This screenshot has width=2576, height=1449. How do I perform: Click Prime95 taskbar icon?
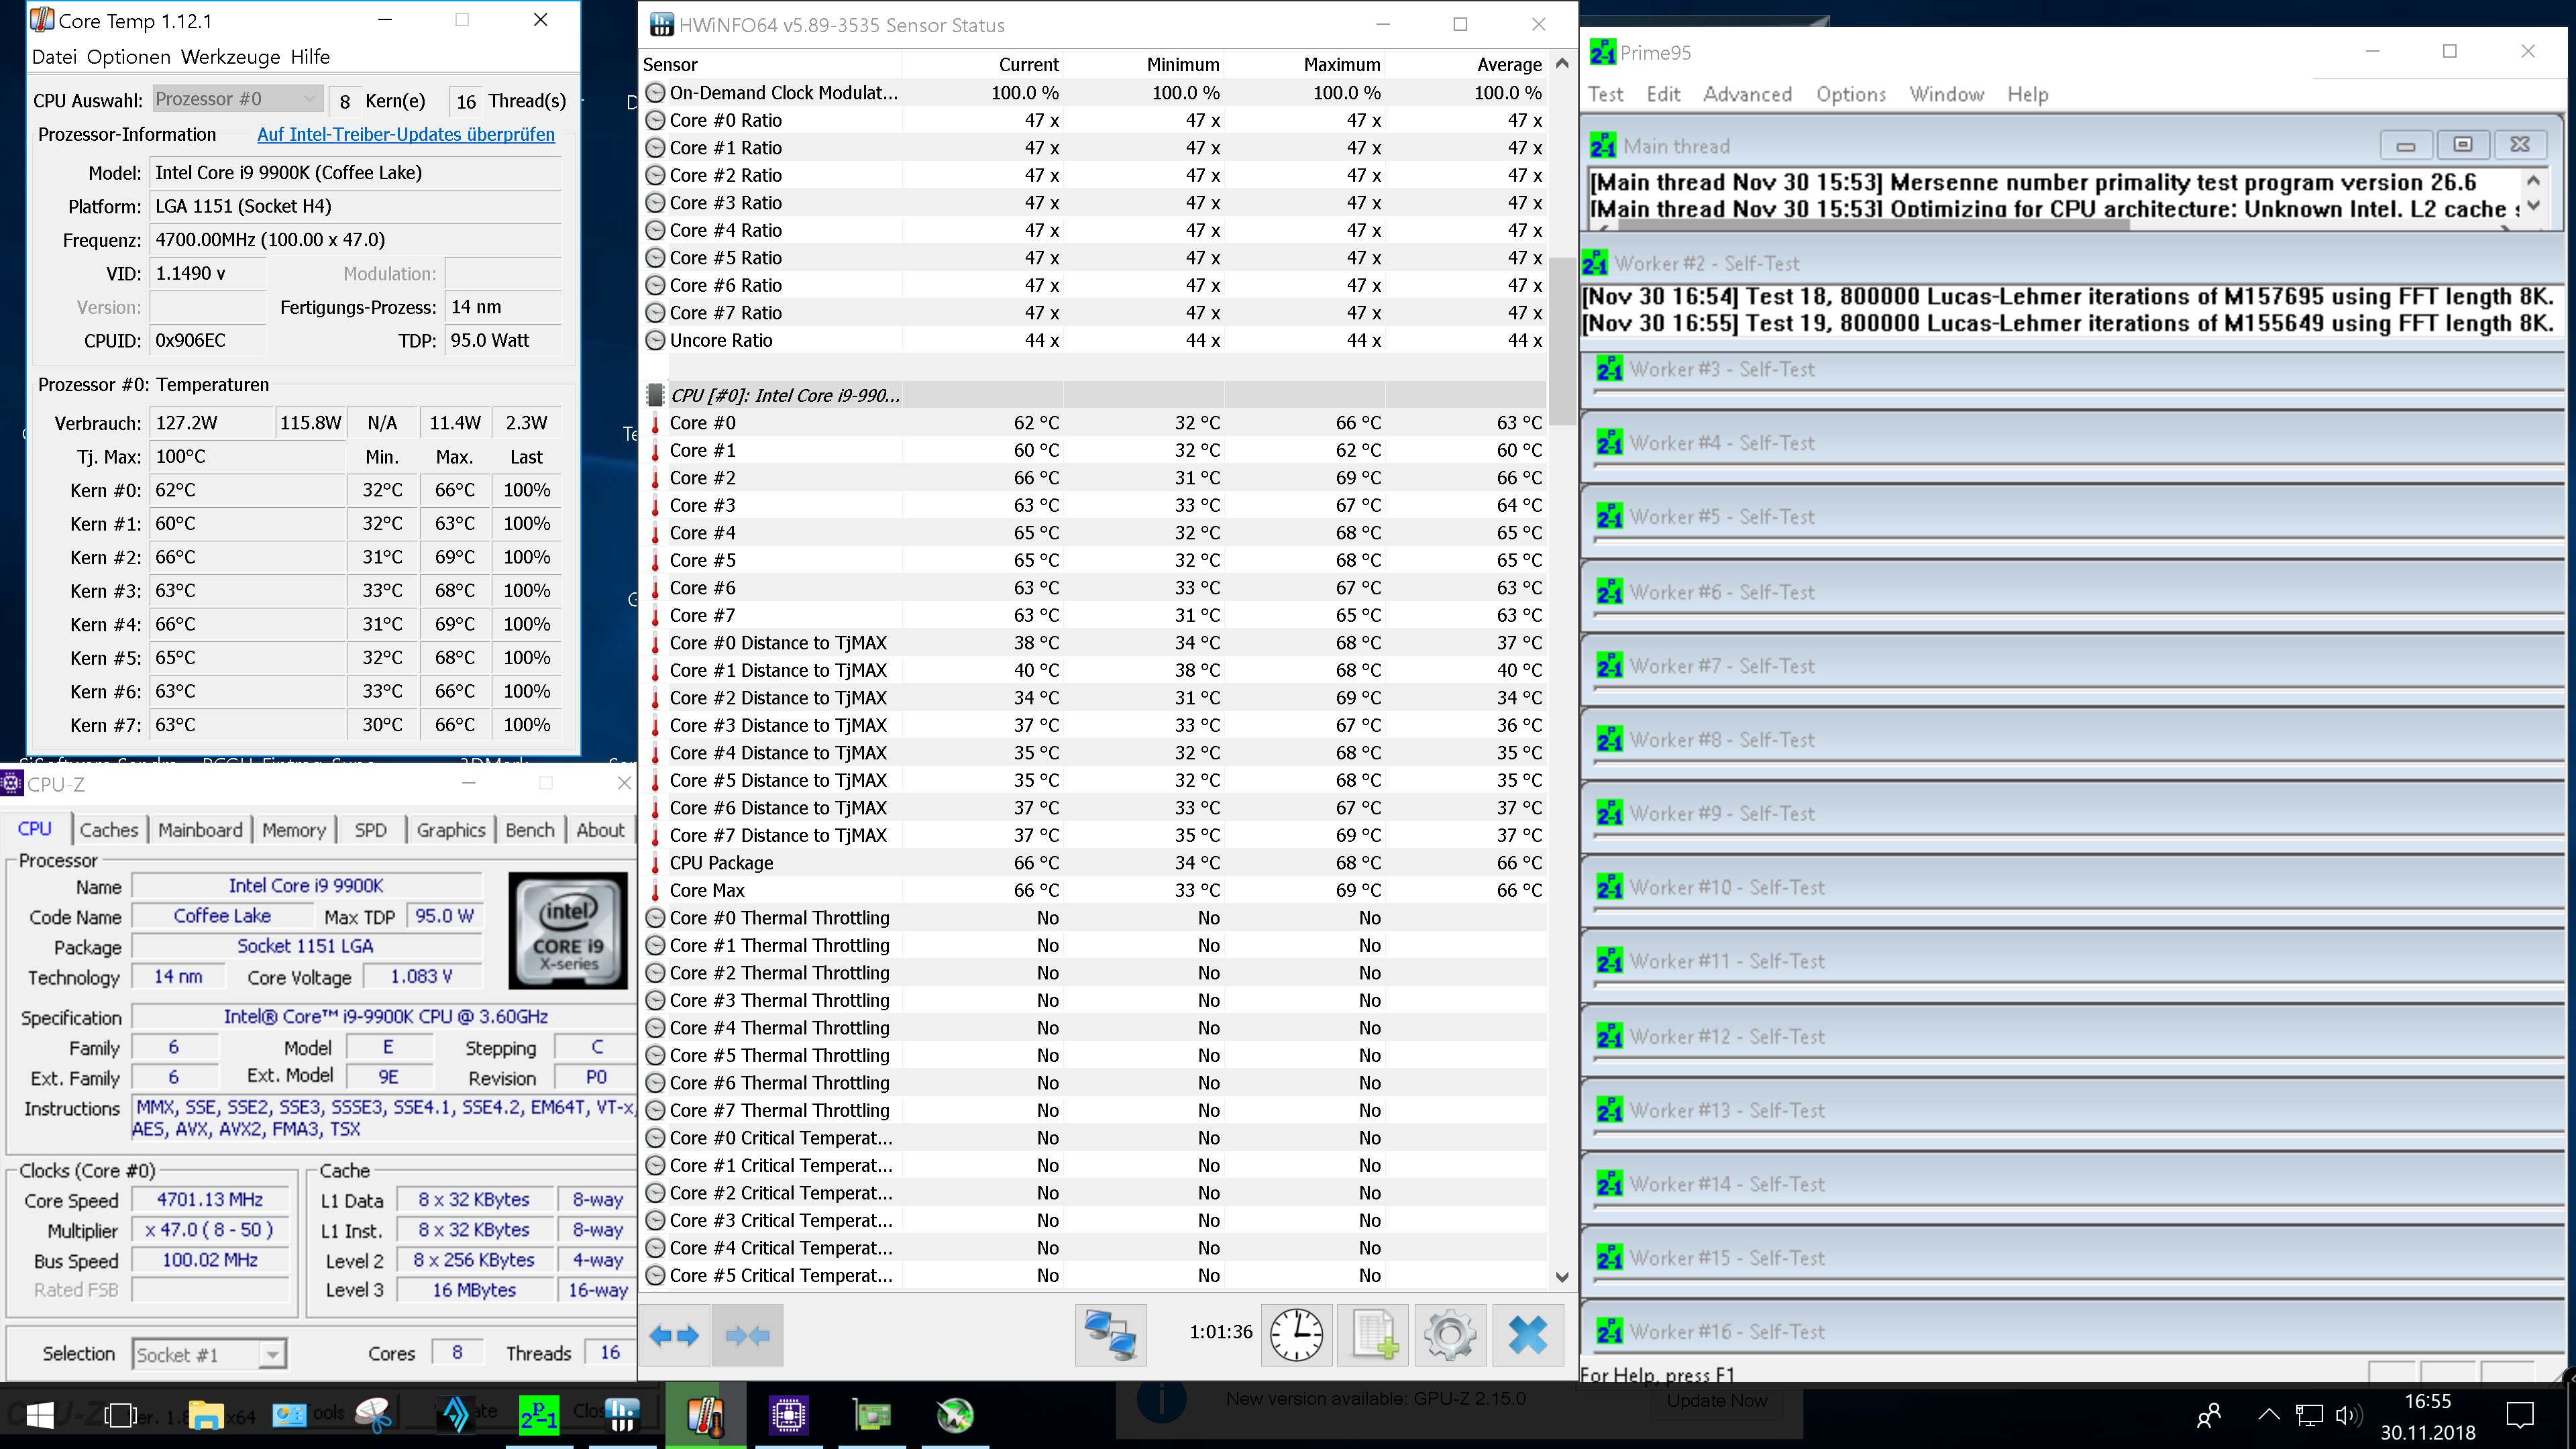pyautogui.click(x=539, y=1415)
